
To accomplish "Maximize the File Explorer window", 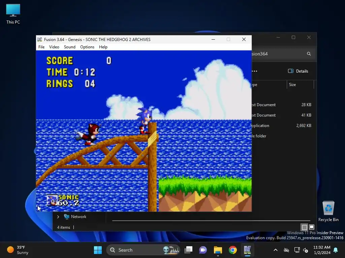I will [293, 37].
